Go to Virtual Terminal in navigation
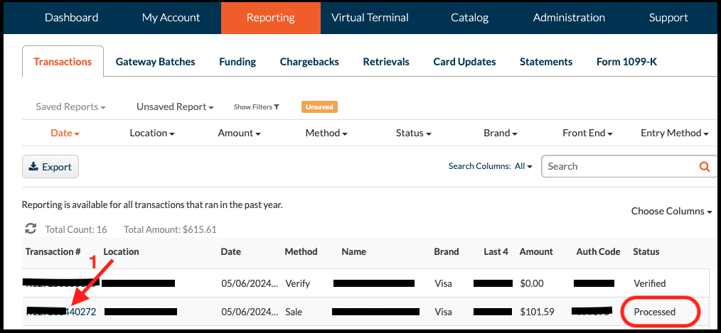 click(370, 18)
